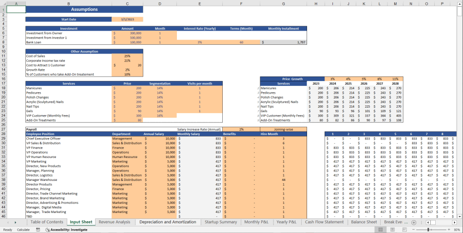Click the horizontal scrollbar right arrow
This screenshot has width=463, height=233.
tap(455, 222)
